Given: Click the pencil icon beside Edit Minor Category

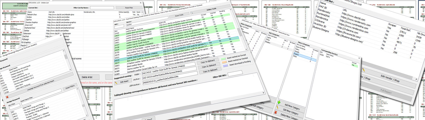Looking at the screenshot, I should click(277, 107).
